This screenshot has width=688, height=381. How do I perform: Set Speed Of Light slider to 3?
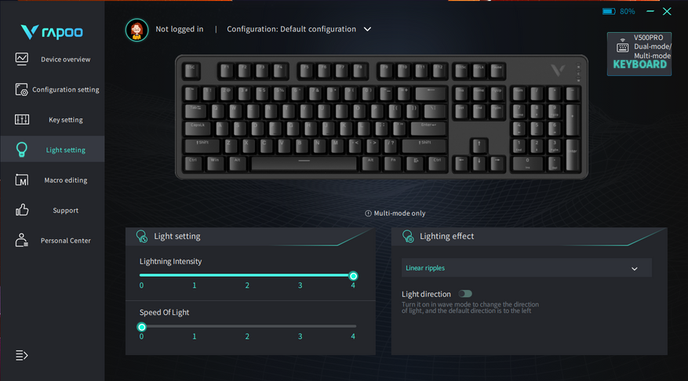point(300,327)
